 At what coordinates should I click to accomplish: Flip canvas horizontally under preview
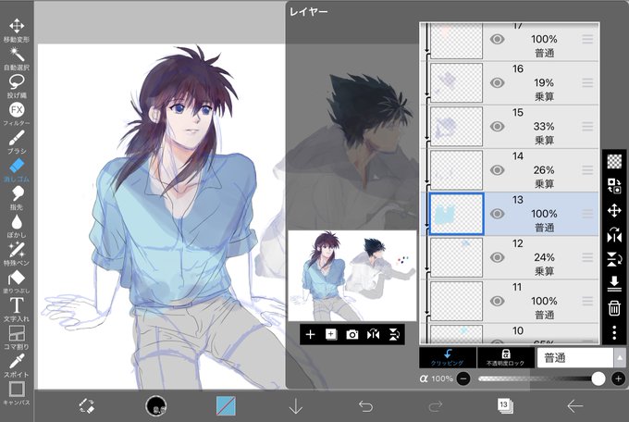(x=373, y=334)
